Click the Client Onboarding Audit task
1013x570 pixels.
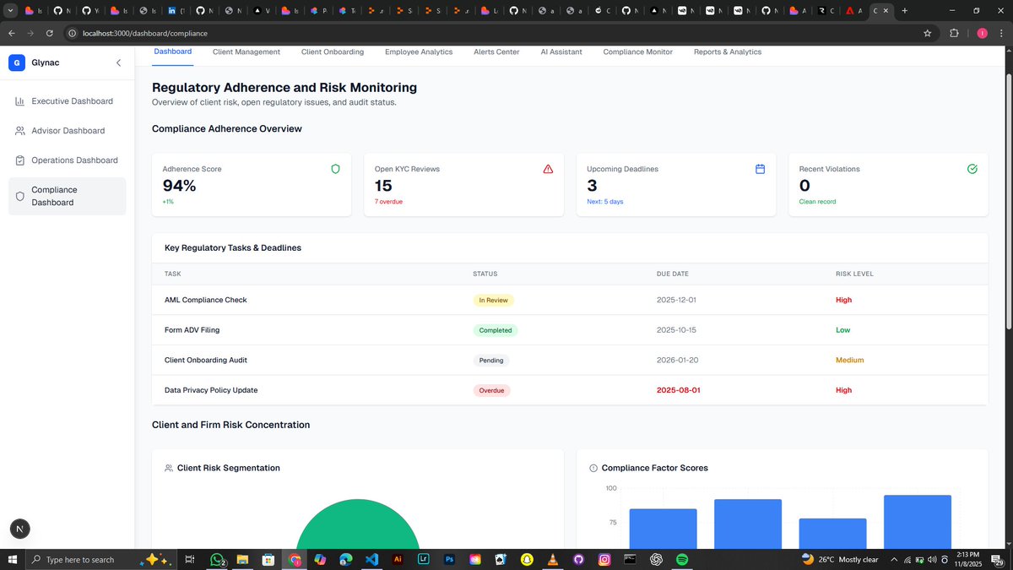pyautogui.click(x=206, y=360)
